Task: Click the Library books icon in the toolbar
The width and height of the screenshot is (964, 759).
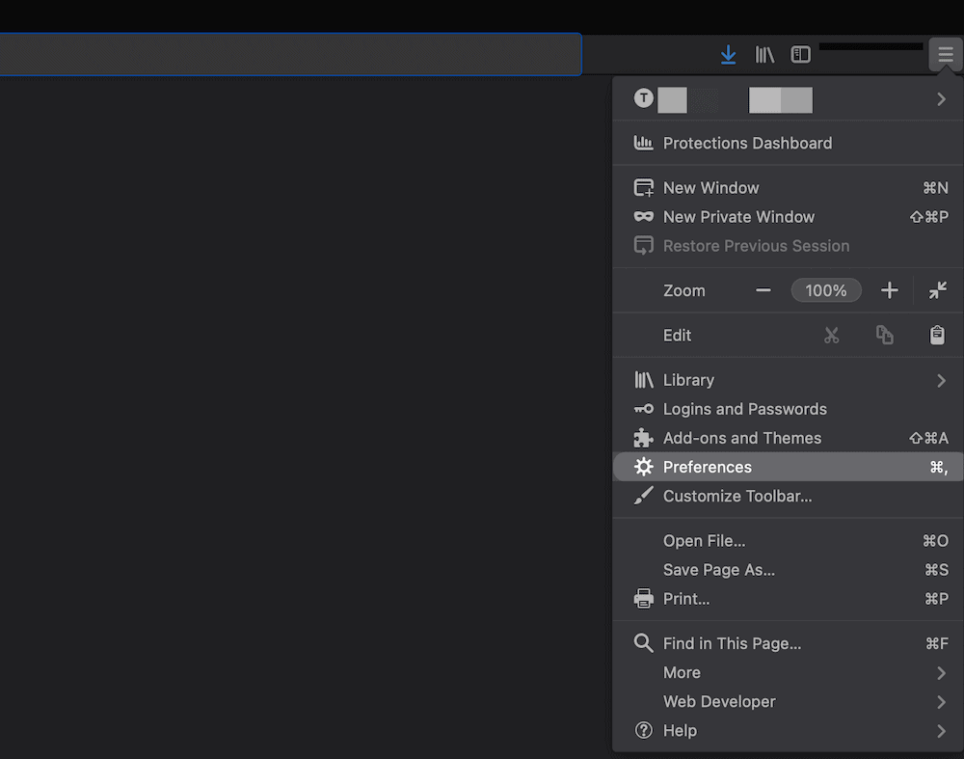Action: 764,54
